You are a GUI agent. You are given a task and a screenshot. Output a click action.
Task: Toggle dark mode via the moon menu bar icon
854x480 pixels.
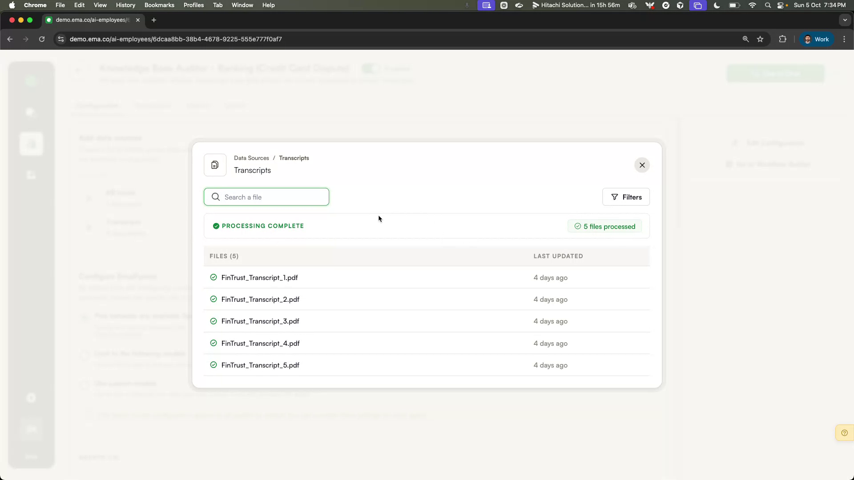click(716, 5)
